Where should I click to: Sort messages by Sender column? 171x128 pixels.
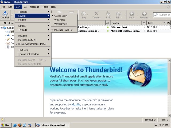[126, 23]
